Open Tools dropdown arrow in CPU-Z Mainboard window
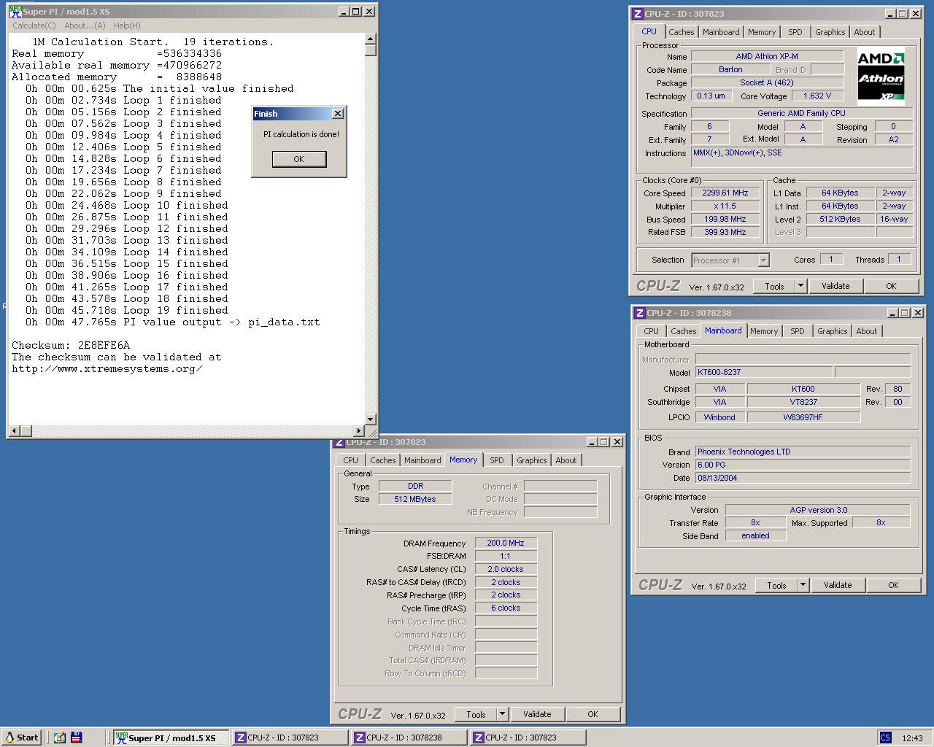The height and width of the screenshot is (747, 934). coord(803,585)
